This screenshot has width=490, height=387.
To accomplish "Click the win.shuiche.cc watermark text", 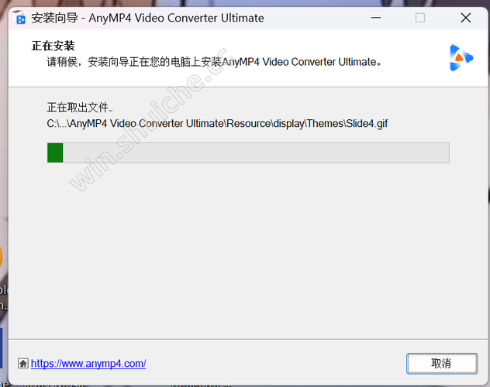I will 148,120.
